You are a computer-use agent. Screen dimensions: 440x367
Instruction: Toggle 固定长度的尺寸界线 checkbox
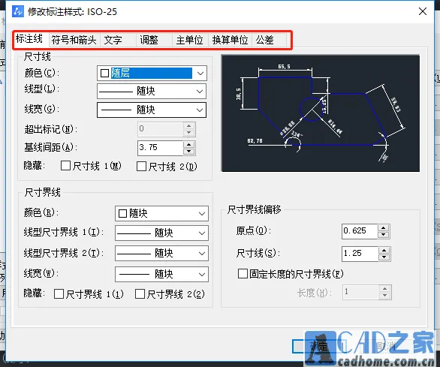243,273
